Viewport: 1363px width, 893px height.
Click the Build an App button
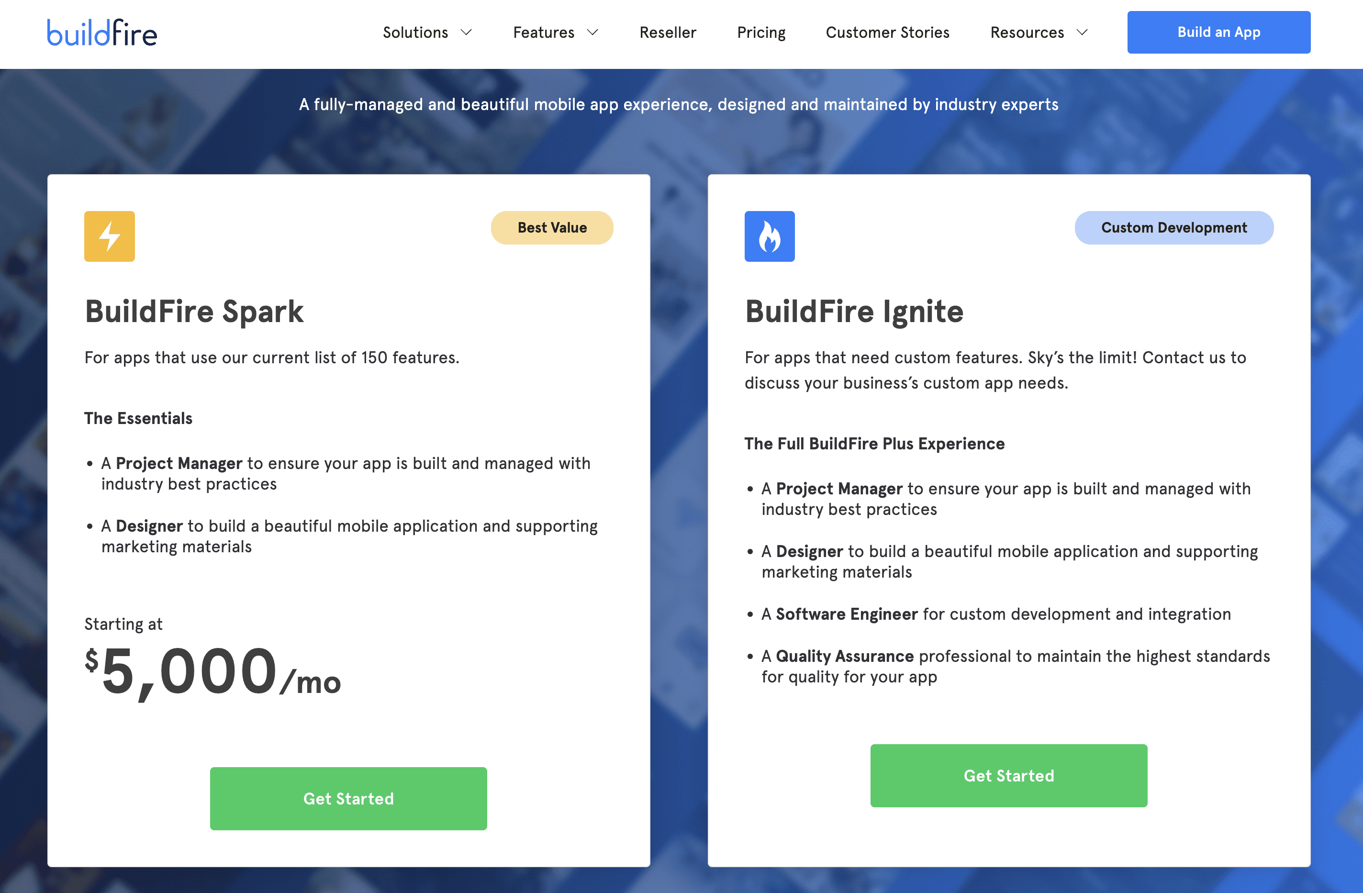(1218, 32)
